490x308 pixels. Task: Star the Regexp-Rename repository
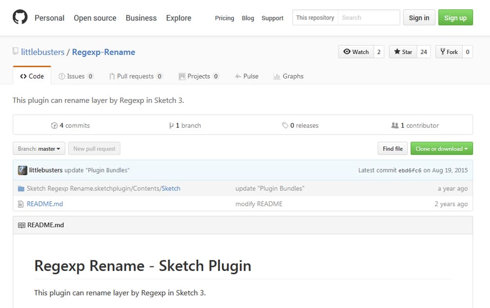405,51
